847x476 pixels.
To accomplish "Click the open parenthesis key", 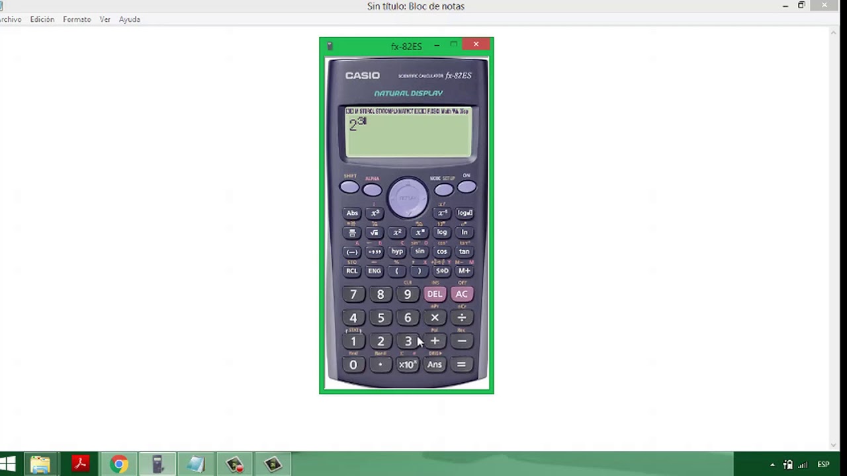I will (397, 271).
